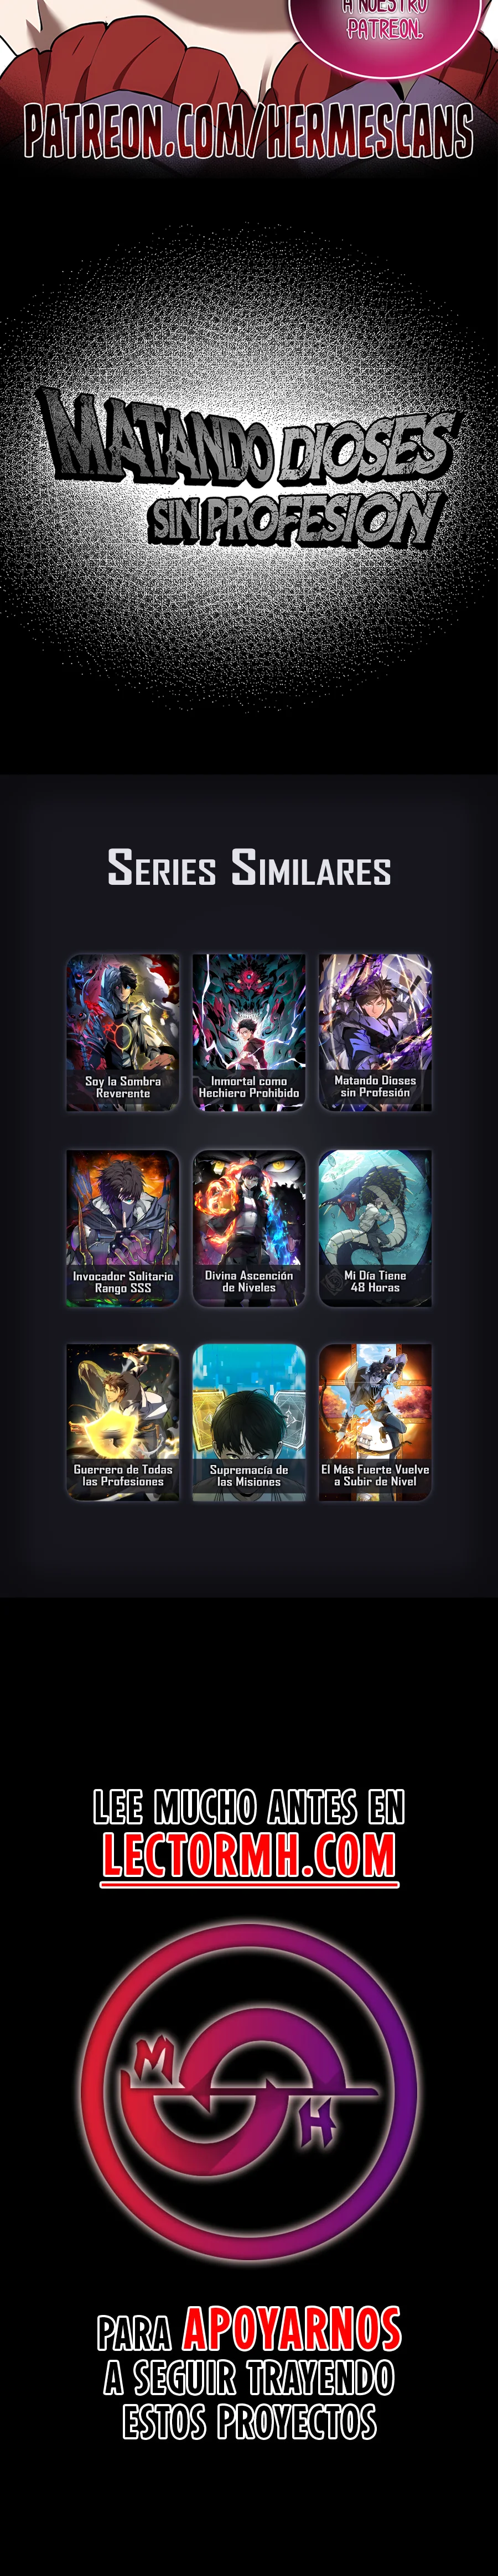Open El Más Fuerte Vuelve a Subir de Nivel

[375, 1421]
